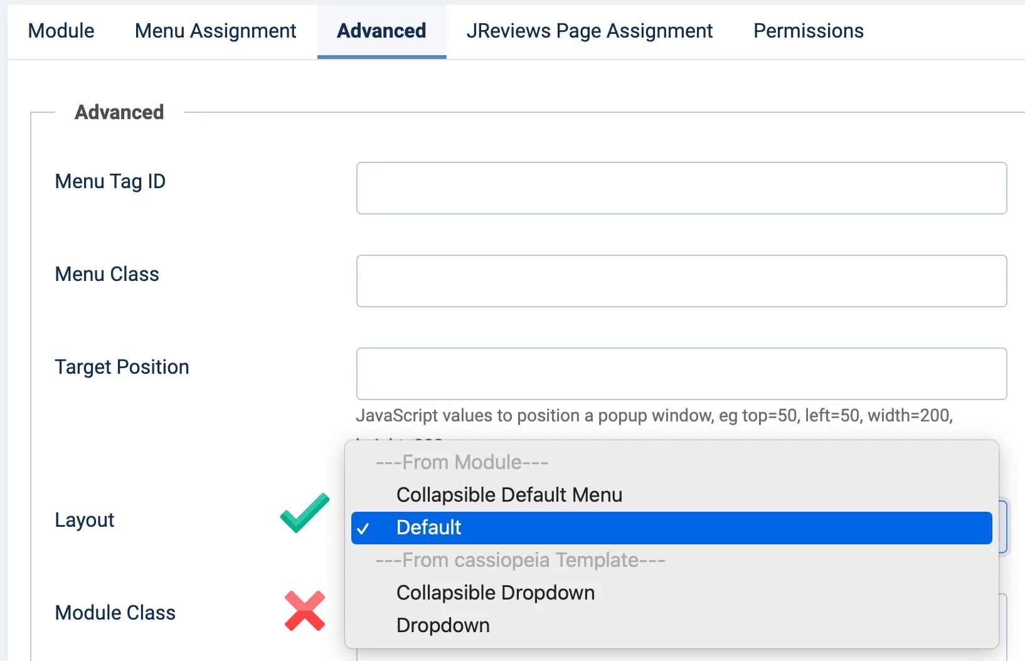Choose the Dropdown layout from cassiopeia
The width and height of the screenshot is (1025, 661).
(x=443, y=625)
